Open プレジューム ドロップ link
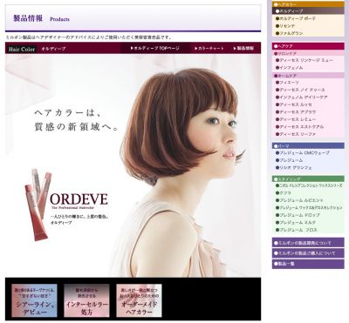Screen dimensions: 349x323 298,215
